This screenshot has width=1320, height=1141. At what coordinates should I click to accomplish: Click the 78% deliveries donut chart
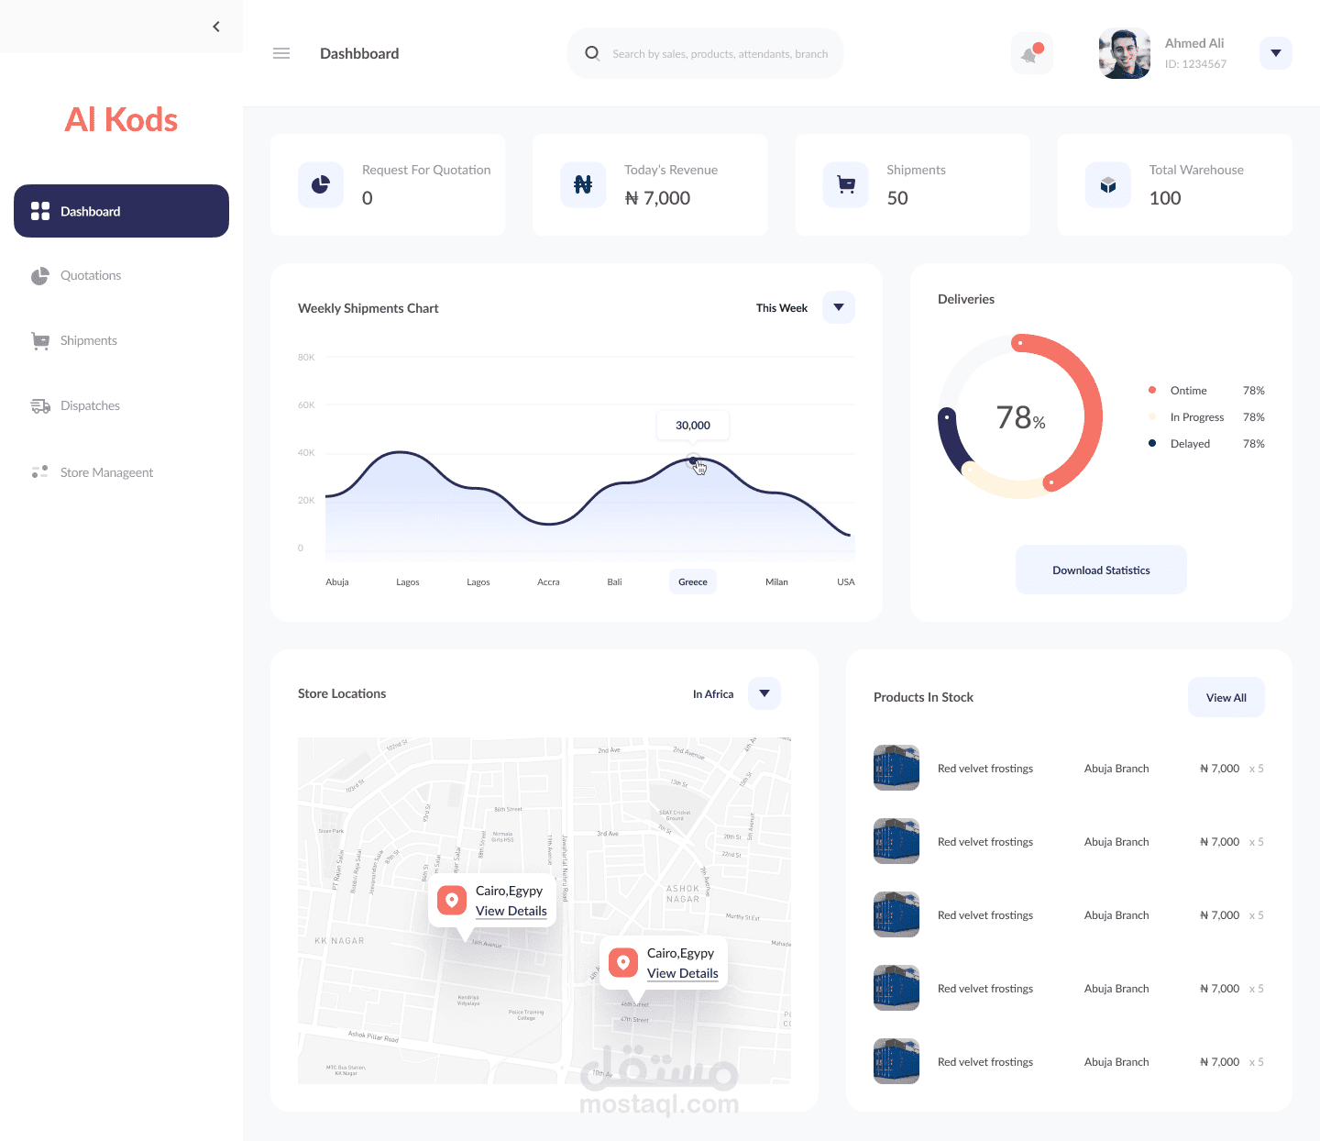pos(1020,415)
